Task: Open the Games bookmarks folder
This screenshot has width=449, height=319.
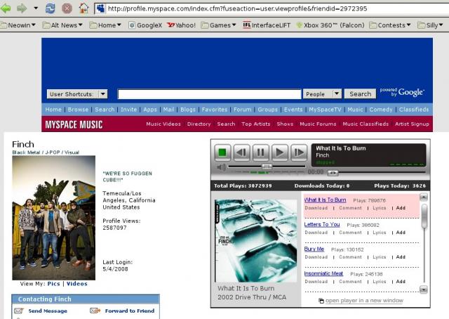Action: pos(219,25)
